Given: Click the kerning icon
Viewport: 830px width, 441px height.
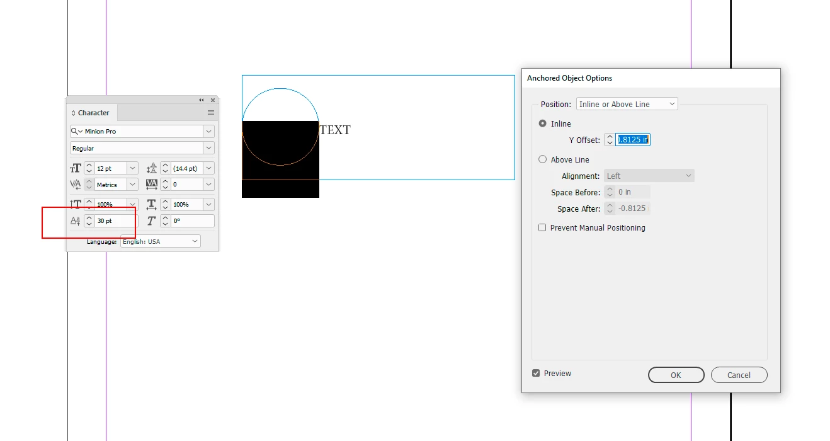Looking at the screenshot, I should click(x=76, y=185).
